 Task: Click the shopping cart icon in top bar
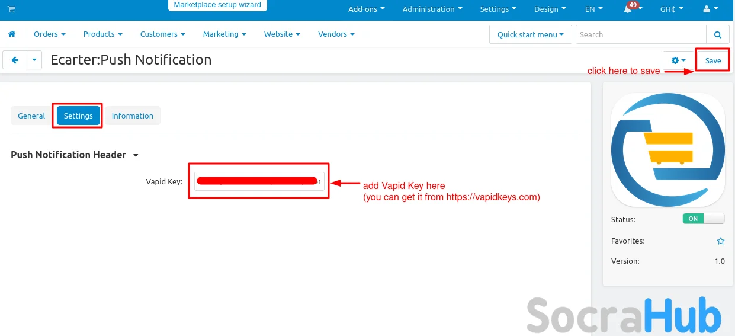coord(11,9)
